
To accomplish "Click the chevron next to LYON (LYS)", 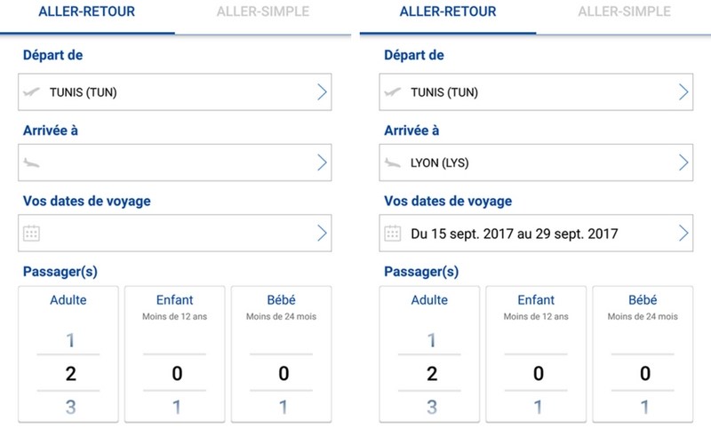I will (x=683, y=162).
